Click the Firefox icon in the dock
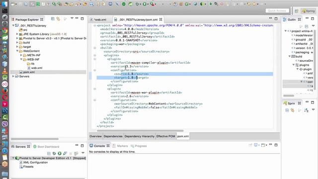Viewport: 318px width, 179px height. [5, 90]
